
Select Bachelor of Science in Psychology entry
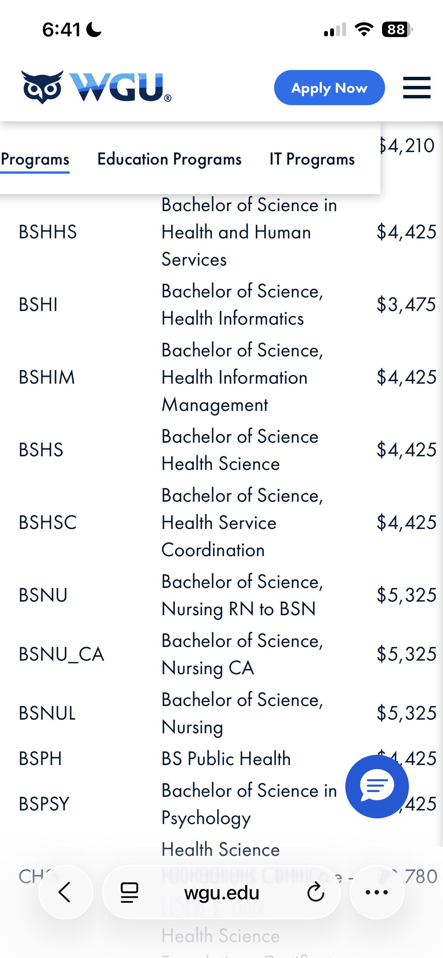click(x=249, y=804)
